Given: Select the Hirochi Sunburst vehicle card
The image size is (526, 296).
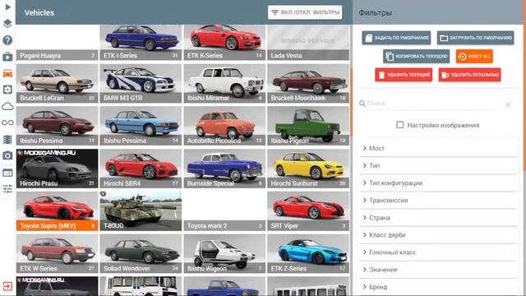Looking at the screenshot, I should [x=308, y=169].
